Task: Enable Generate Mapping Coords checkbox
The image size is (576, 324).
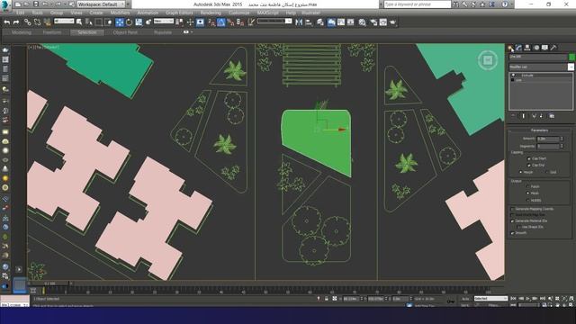Action: (512, 209)
